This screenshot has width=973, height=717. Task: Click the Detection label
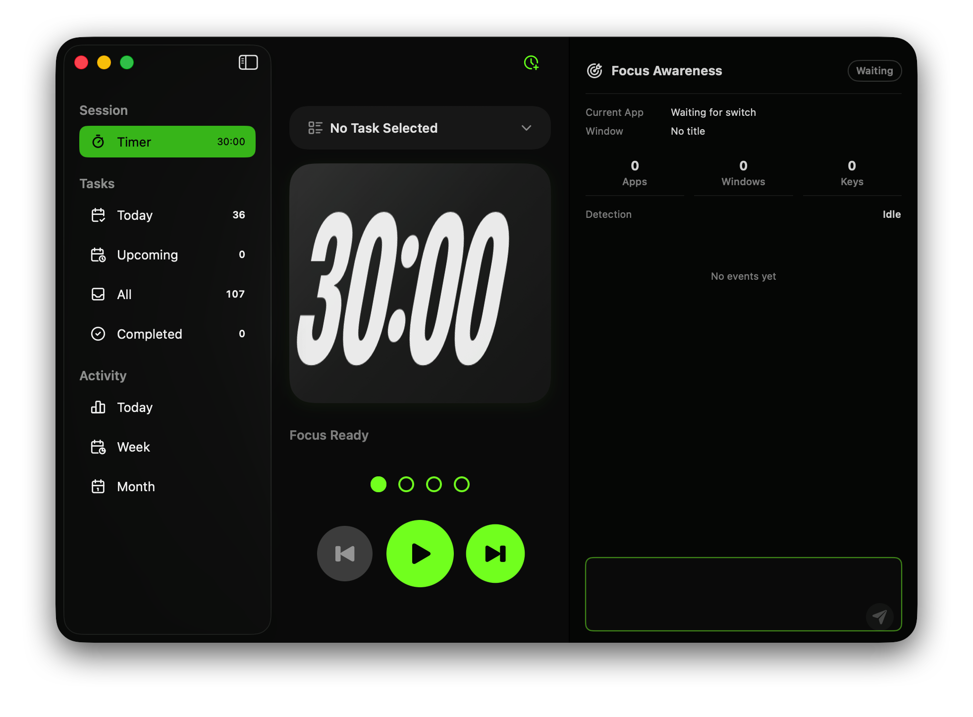(608, 214)
